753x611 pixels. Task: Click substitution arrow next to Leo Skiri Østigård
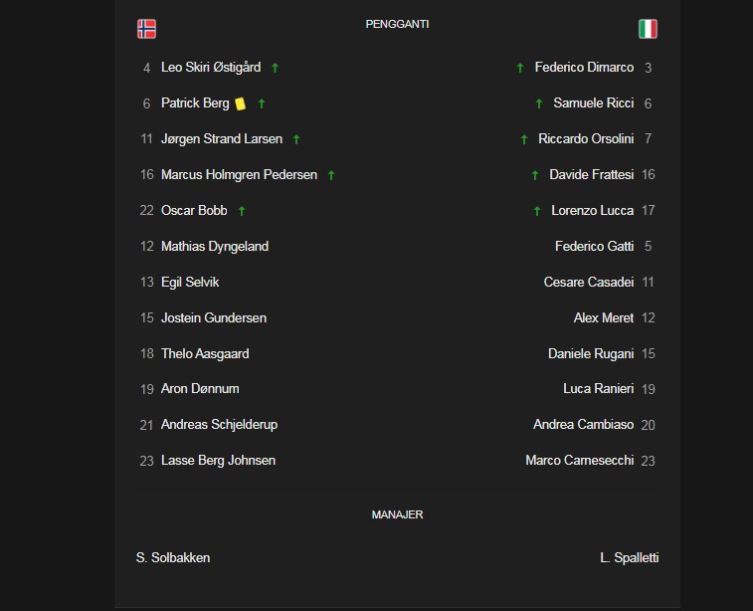276,68
